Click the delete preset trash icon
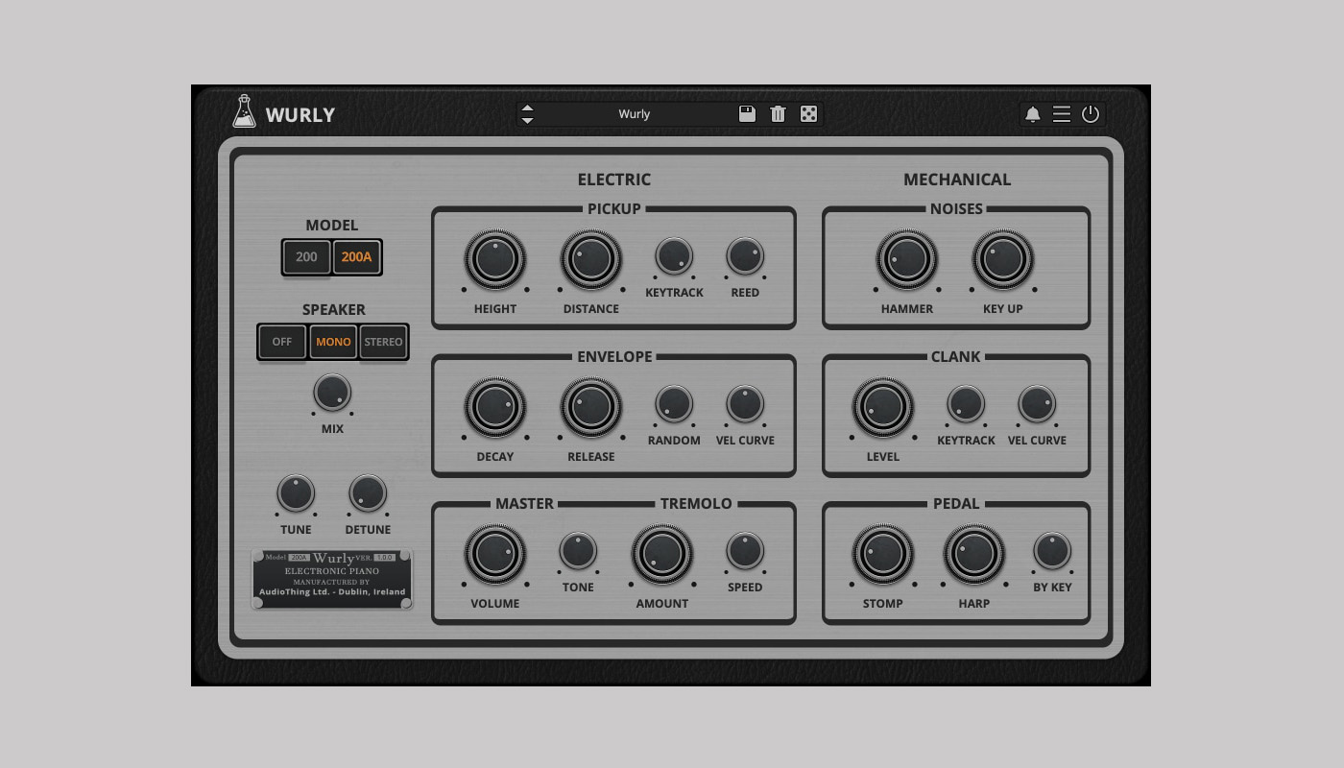Image resolution: width=1344 pixels, height=768 pixels. (x=778, y=113)
